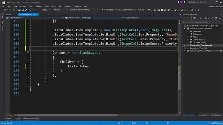The height and width of the screenshot is (125, 223).
Task: Click the Search Solution Explorer field
Action: pyautogui.click(x=202, y=22)
